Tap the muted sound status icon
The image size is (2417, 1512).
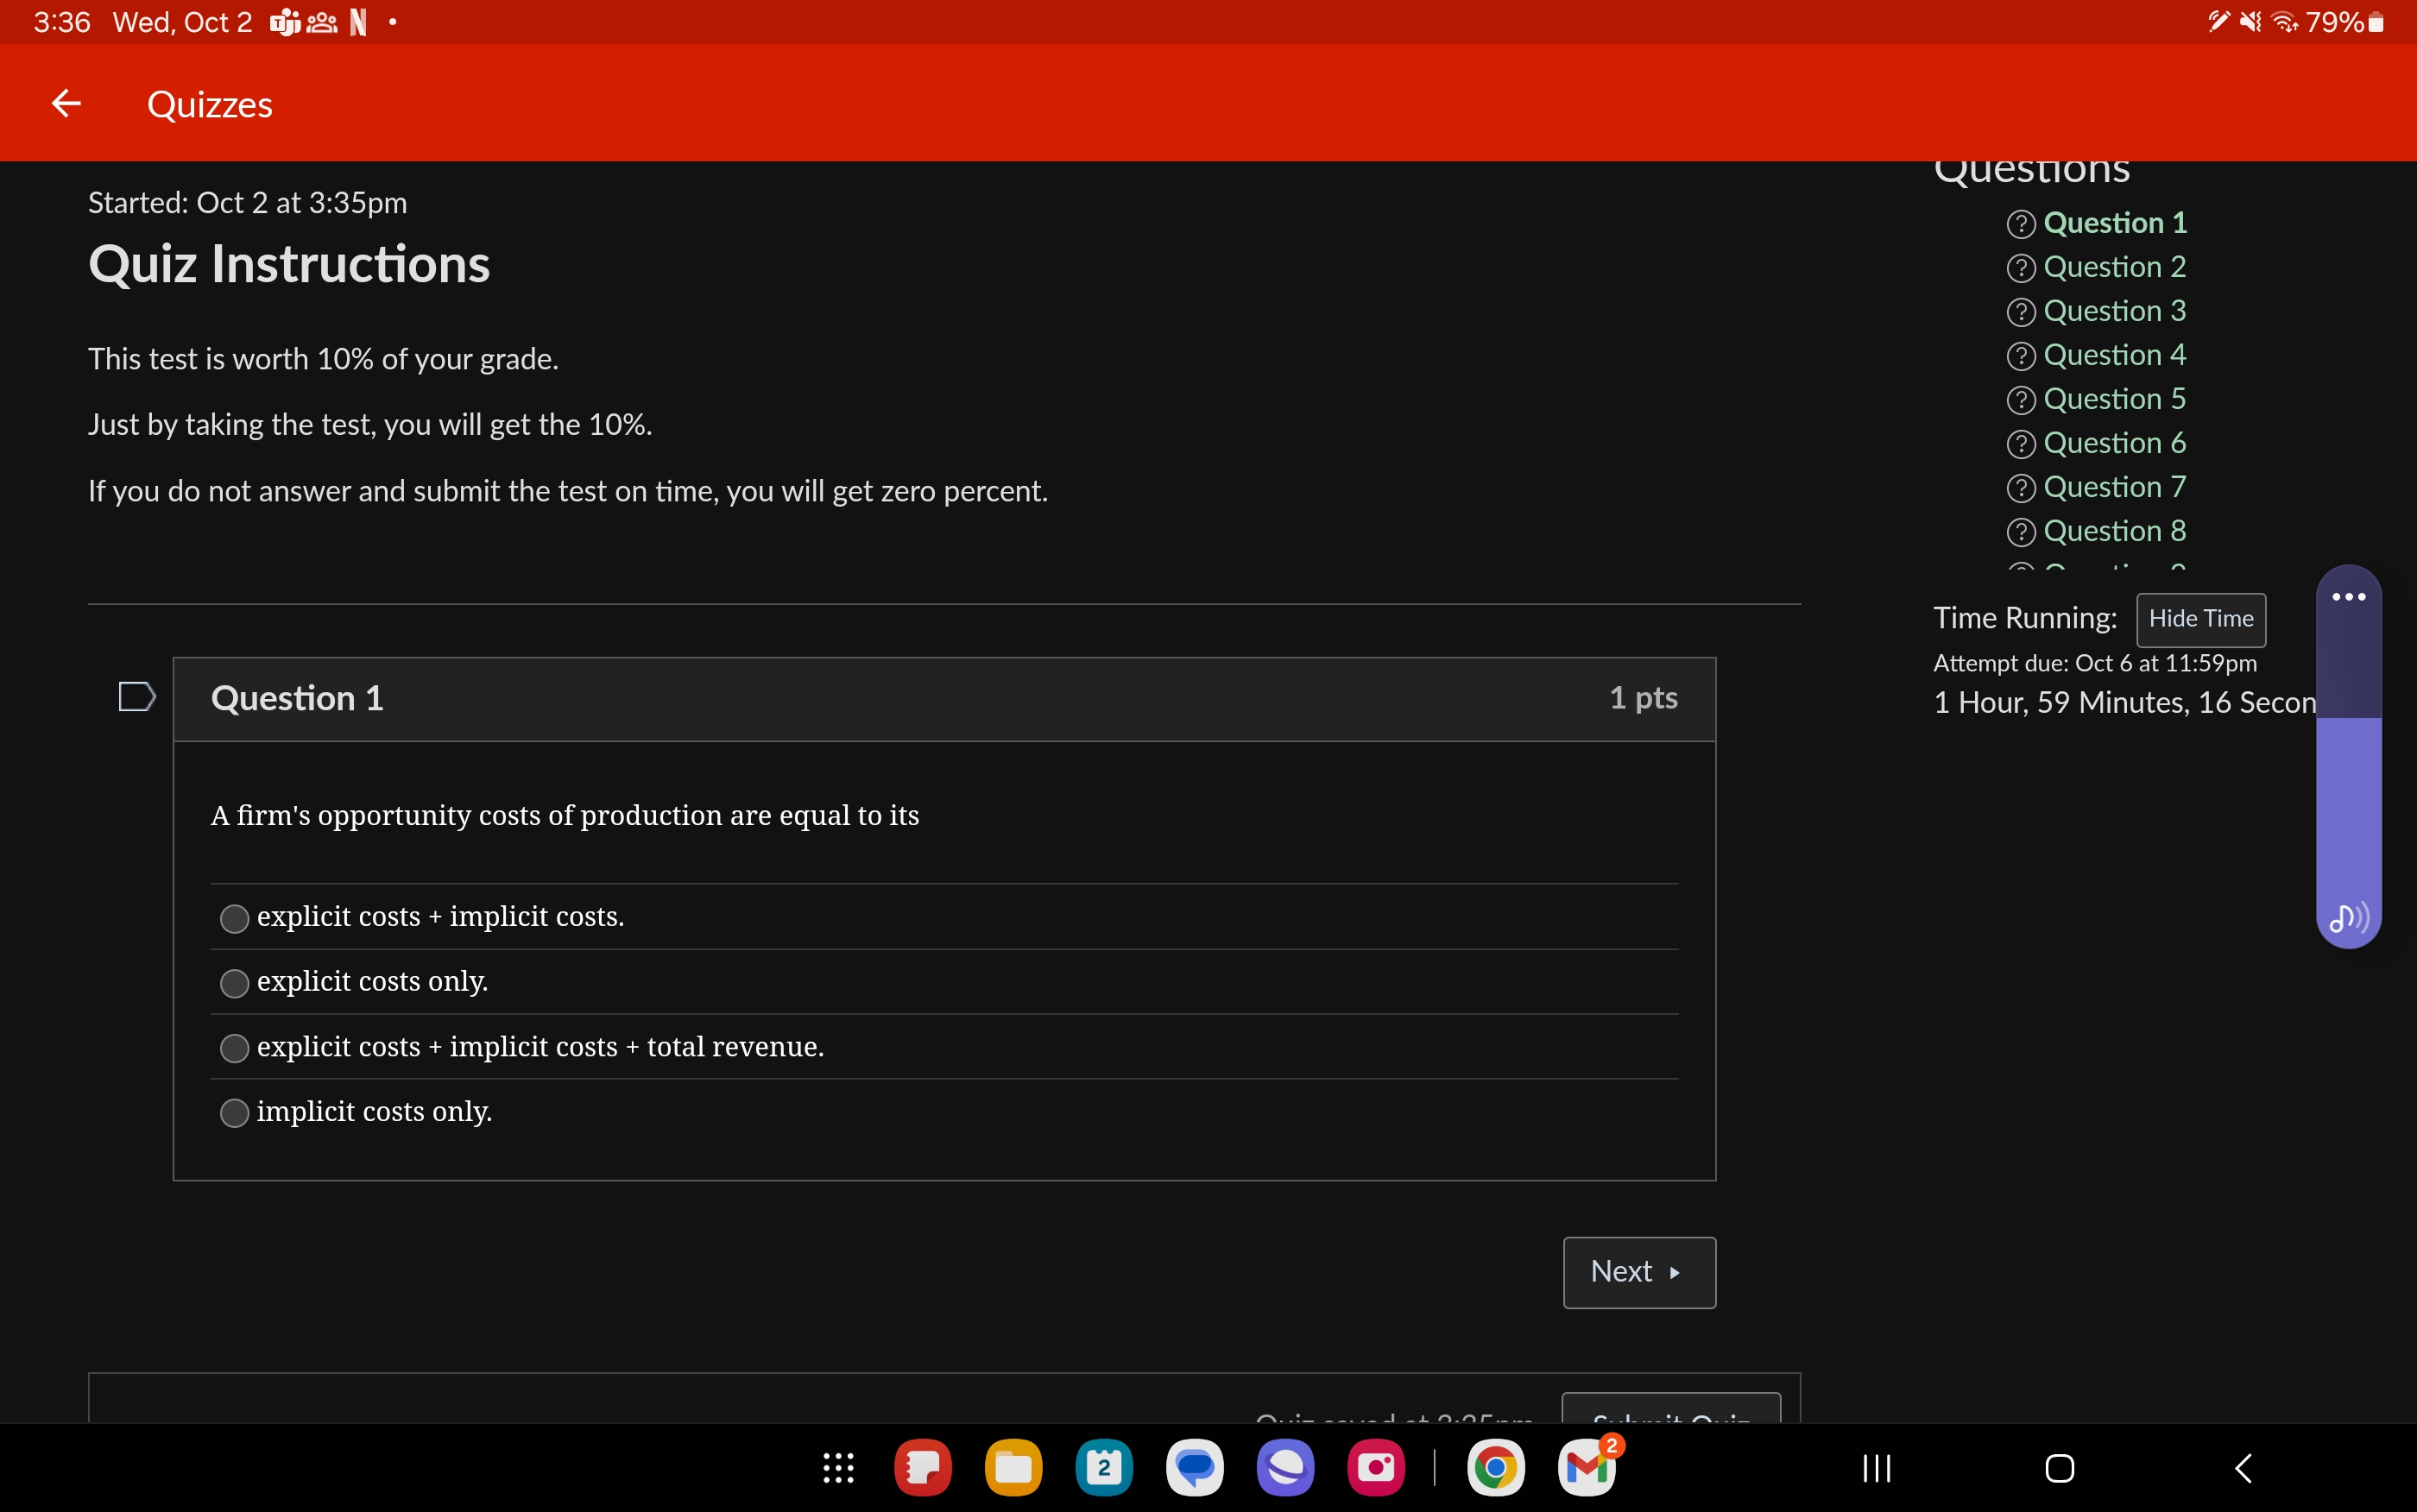2251,22
